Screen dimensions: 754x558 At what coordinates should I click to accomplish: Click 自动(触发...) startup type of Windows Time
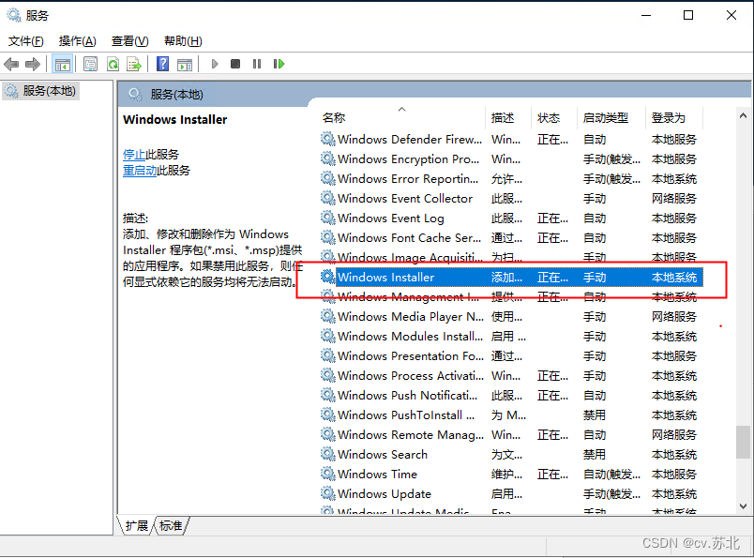point(611,474)
